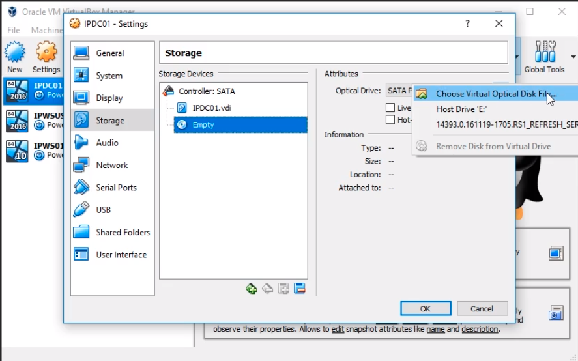
Task: Pick the 14393.0.161119-1705.RS1_REFRESH recent disk entry
Action: pos(506,124)
